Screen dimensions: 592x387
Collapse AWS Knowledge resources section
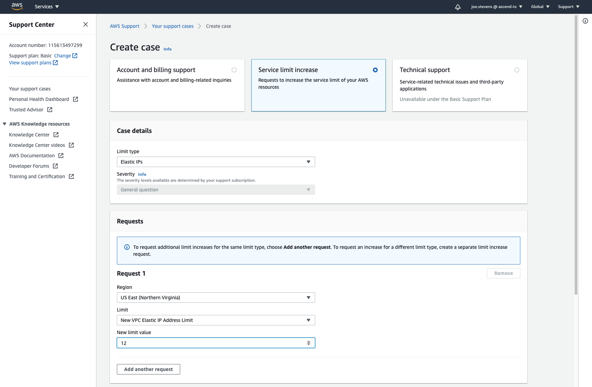click(5, 124)
